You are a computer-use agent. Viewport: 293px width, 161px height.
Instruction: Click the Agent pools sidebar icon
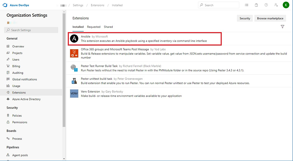[x=8, y=155]
